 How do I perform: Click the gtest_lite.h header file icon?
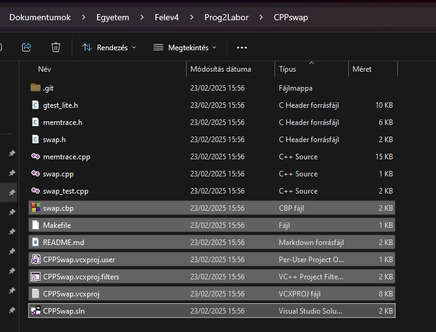36,105
